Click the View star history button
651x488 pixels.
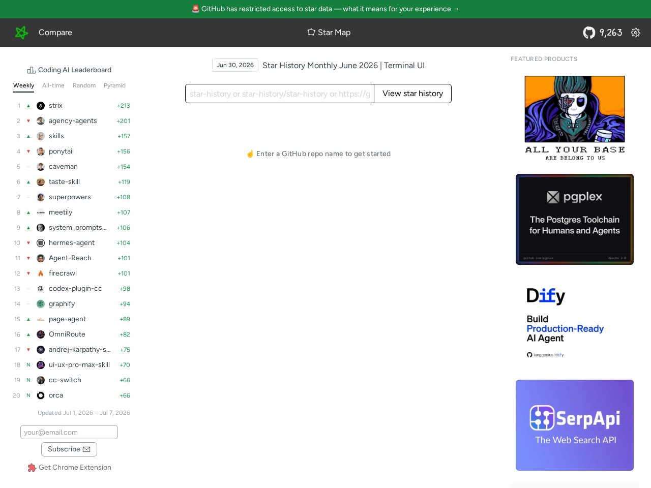pos(412,94)
